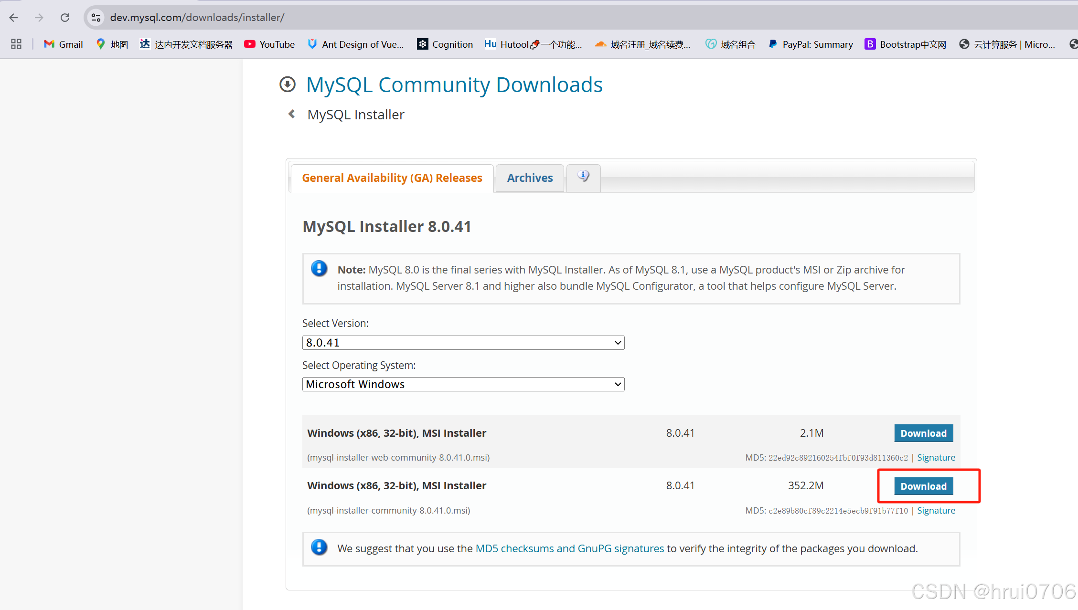This screenshot has width=1078, height=610.
Task: Open the Bootstrap中文网 bookmark
Action: [x=906, y=44]
